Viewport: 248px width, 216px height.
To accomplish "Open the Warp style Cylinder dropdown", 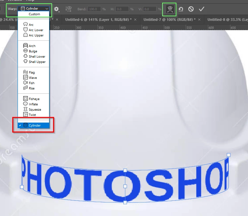I will coord(33,9).
